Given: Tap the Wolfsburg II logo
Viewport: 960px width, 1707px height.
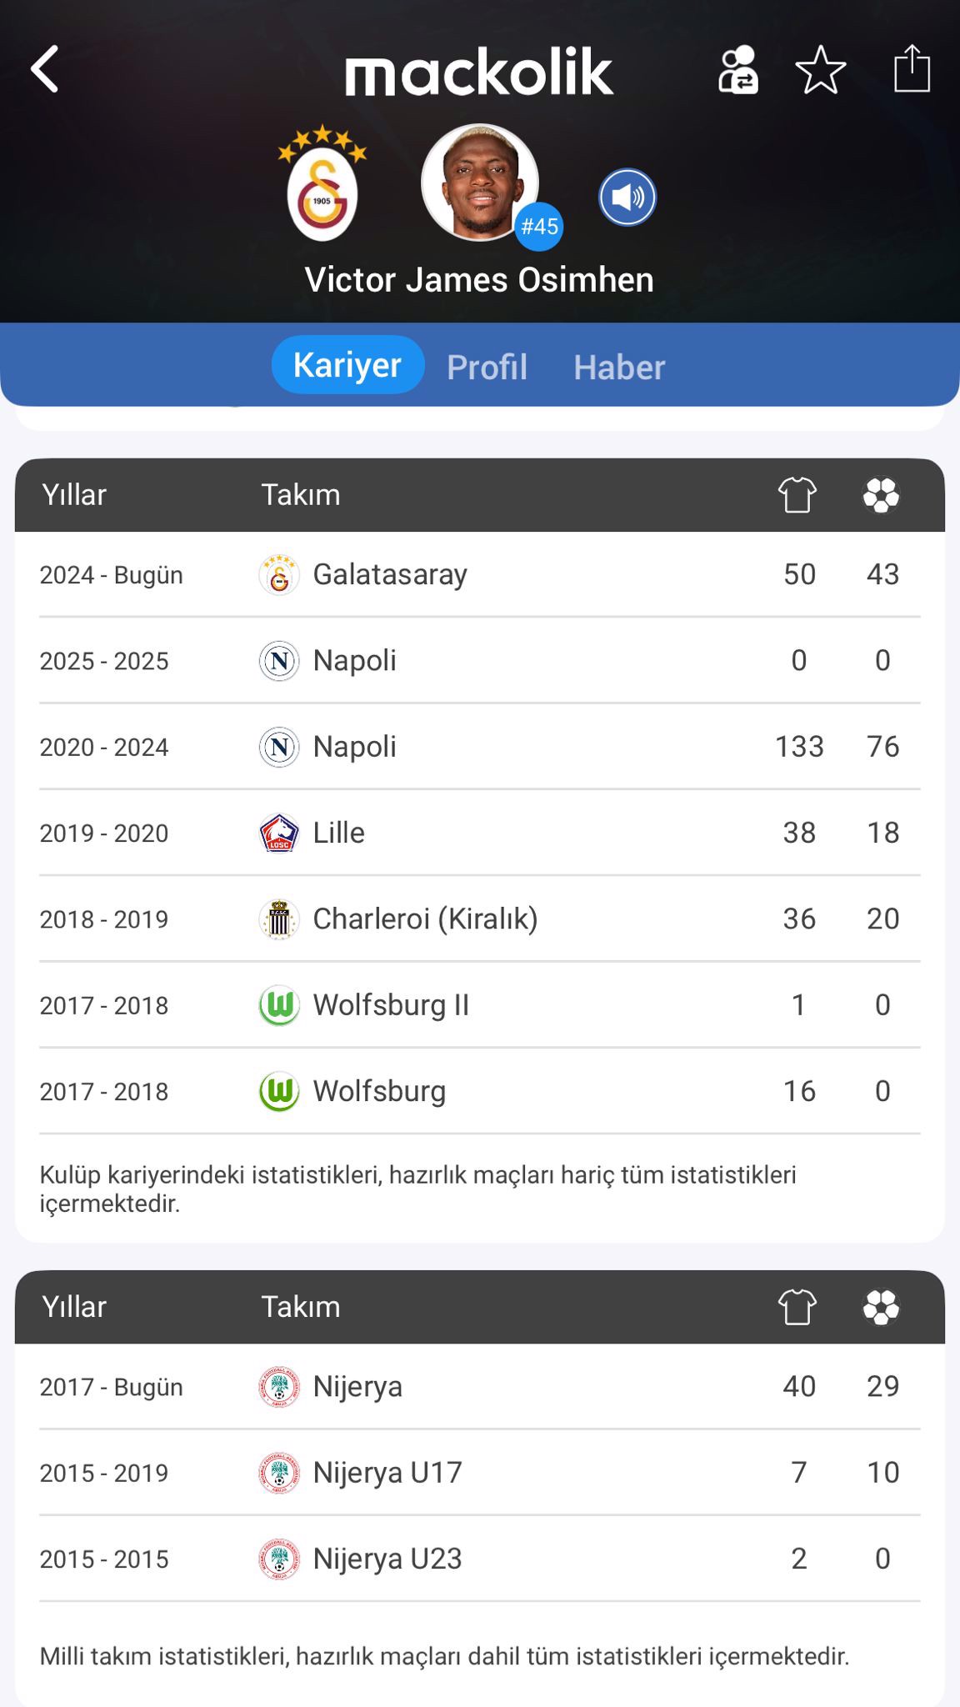Looking at the screenshot, I should 279,1005.
